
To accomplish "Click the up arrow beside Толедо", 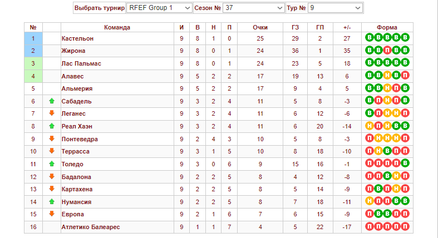I will [52, 164].
